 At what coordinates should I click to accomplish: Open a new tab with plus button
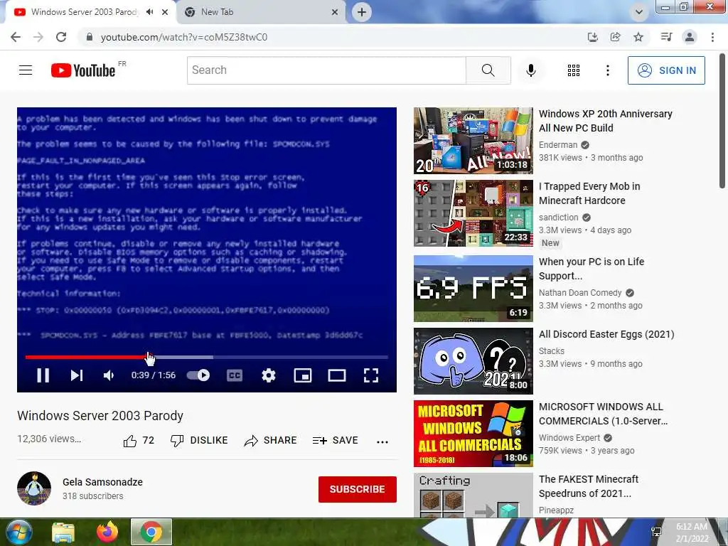point(362,12)
